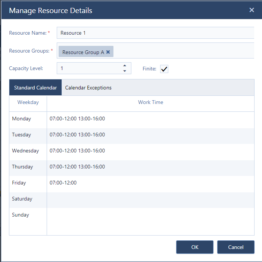Select Thursday work time cell
The height and width of the screenshot is (262, 262).
point(150,168)
